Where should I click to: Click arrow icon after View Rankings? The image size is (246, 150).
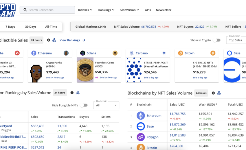84,40
